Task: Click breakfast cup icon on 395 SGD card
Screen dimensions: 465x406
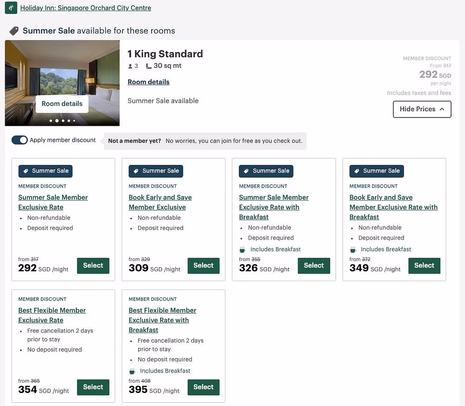Action: (x=132, y=371)
